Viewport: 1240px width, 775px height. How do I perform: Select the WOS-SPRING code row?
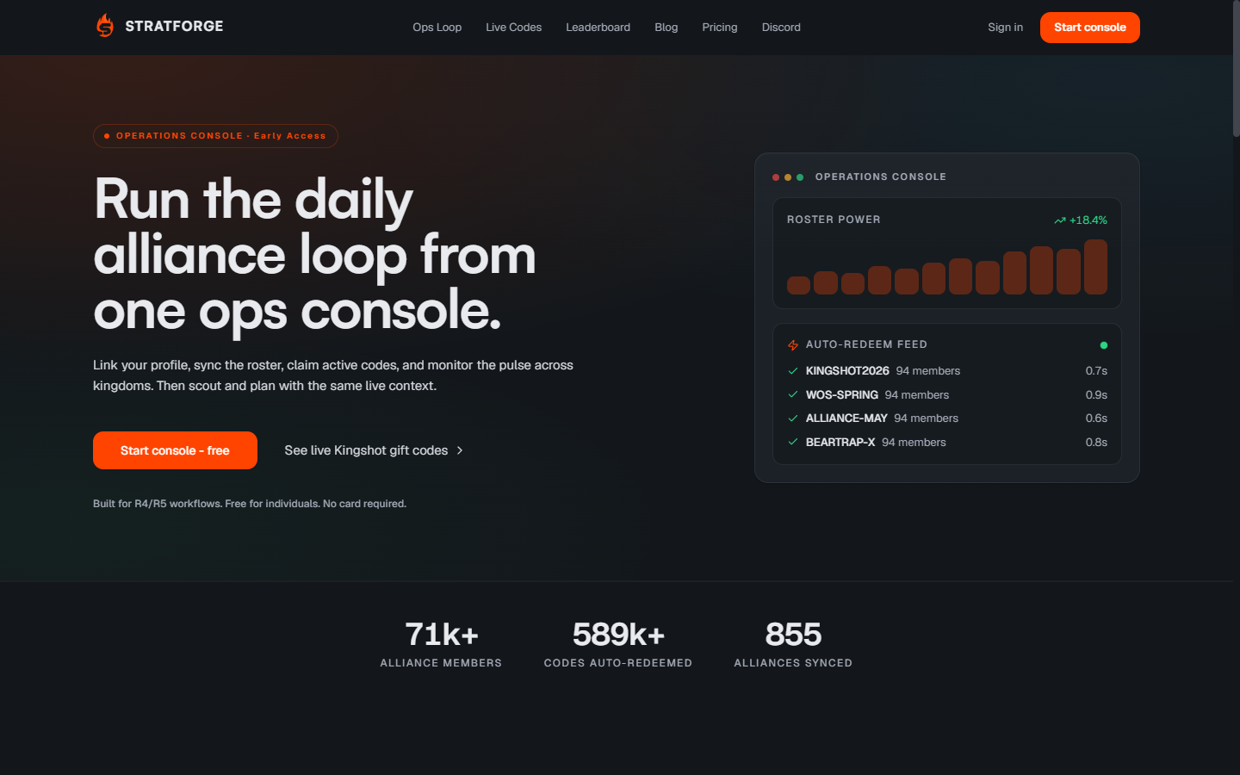[947, 394]
